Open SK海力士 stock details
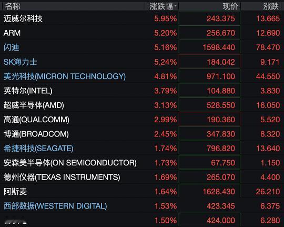 (x=21, y=62)
